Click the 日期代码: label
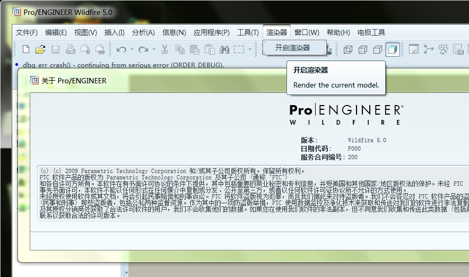Image resolution: width=469 pixels, height=277 pixels. 316,149
